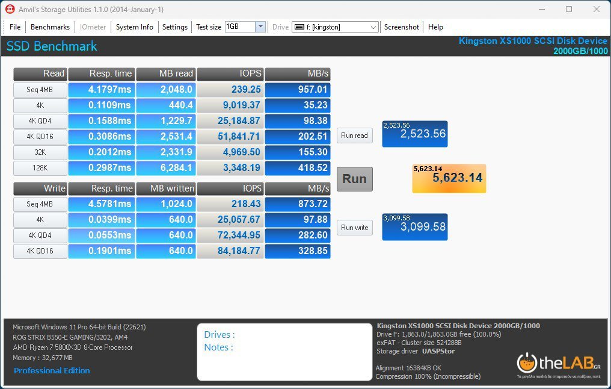611x389 pixels.
Task: Click the 51,841.71 IOPS value
Action: (230, 137)
